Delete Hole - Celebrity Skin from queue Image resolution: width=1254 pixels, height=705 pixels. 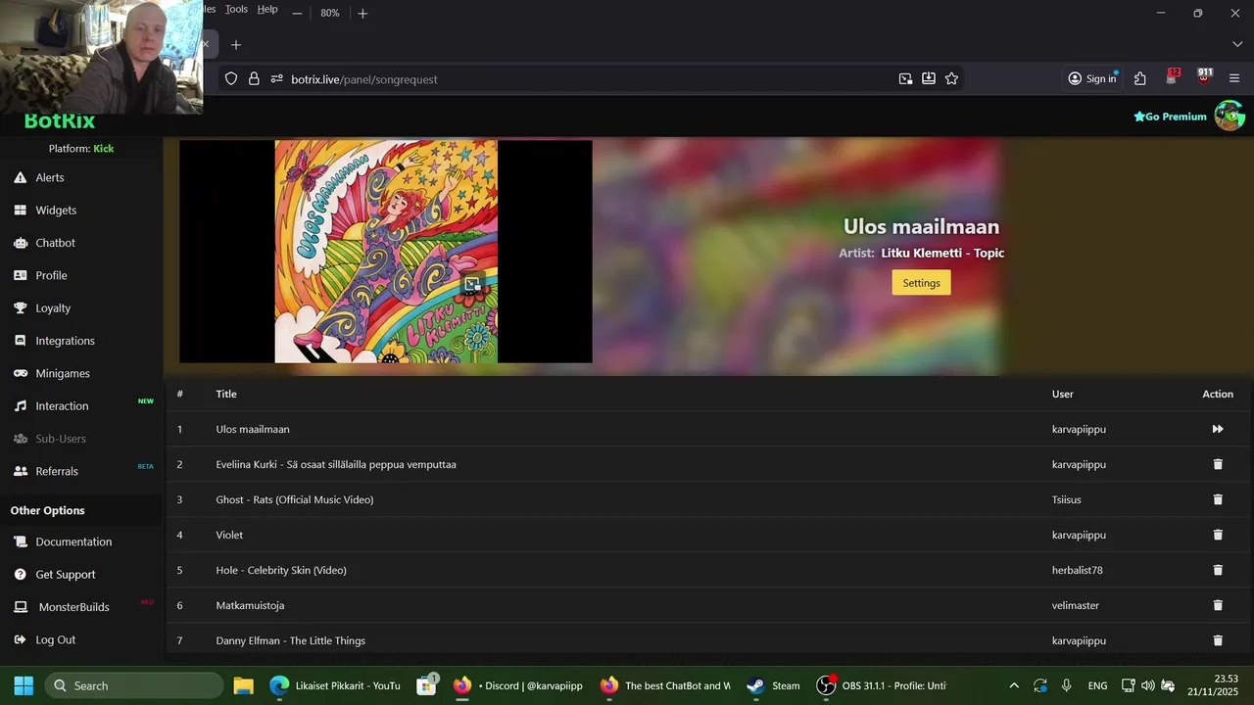coord(1218,570)
